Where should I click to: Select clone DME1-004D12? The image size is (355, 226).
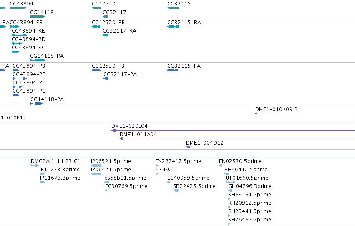tap(204, 143)
